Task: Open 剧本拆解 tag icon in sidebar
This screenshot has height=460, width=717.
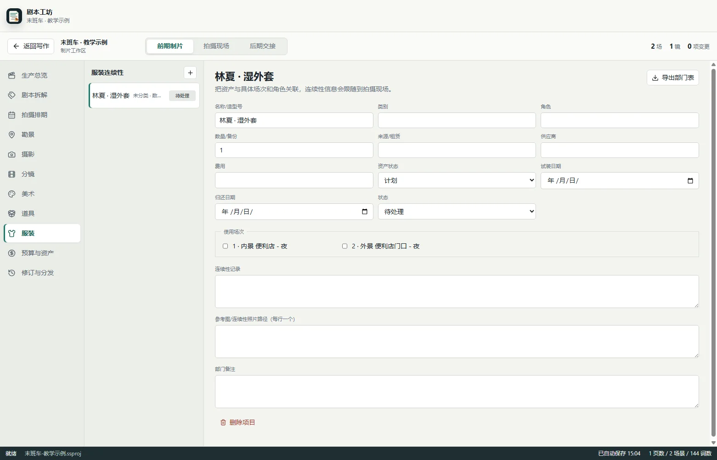Action: [x=12, y=95]
